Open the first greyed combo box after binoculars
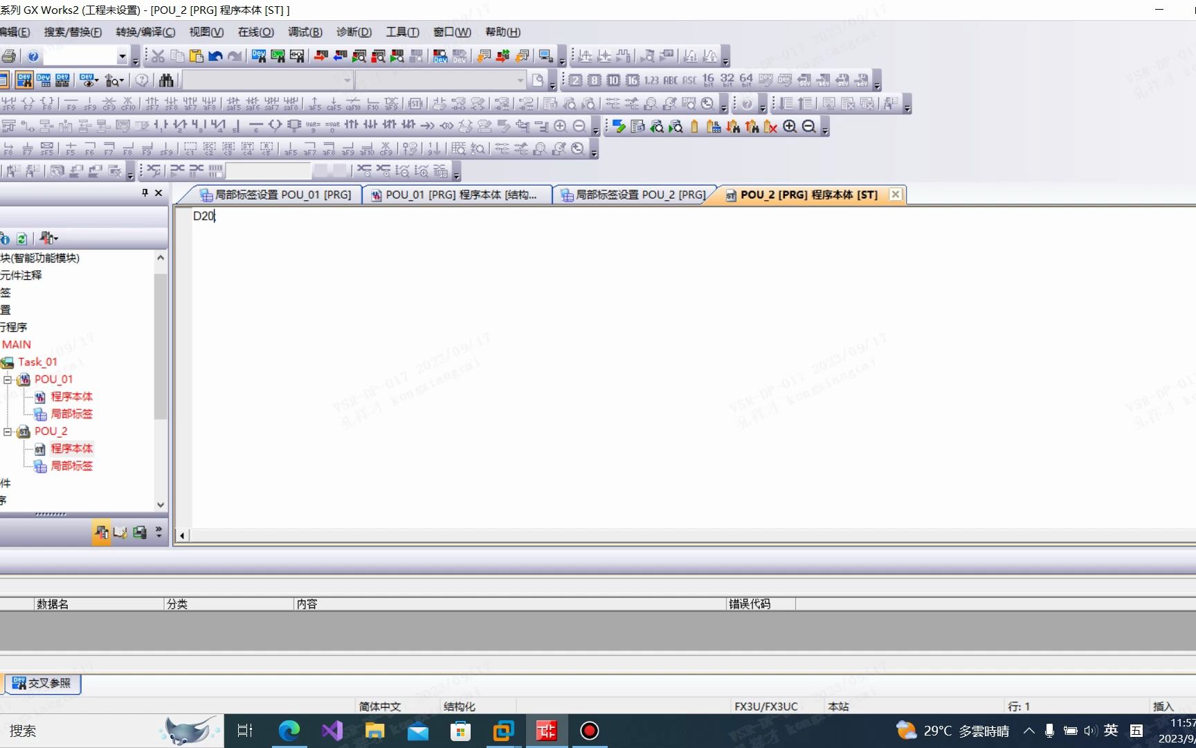Screen dimensions: 1196x748 (268, 80)
